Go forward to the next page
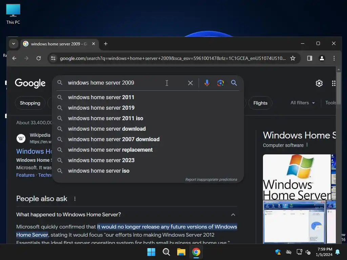This screenshot has width=347, height=260. [x=26, y=58]
